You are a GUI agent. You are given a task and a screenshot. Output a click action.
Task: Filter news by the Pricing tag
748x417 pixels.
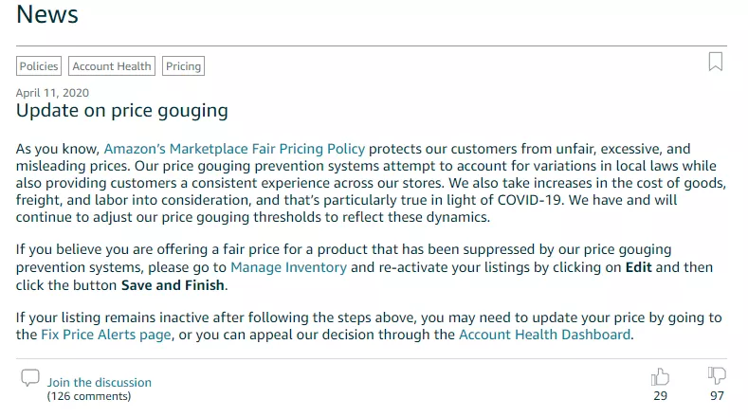[183, 66]
